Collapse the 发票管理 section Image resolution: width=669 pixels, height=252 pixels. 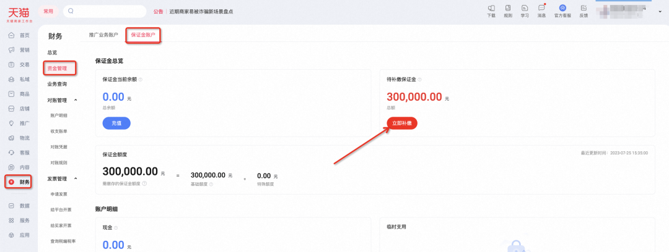[76, 178]
